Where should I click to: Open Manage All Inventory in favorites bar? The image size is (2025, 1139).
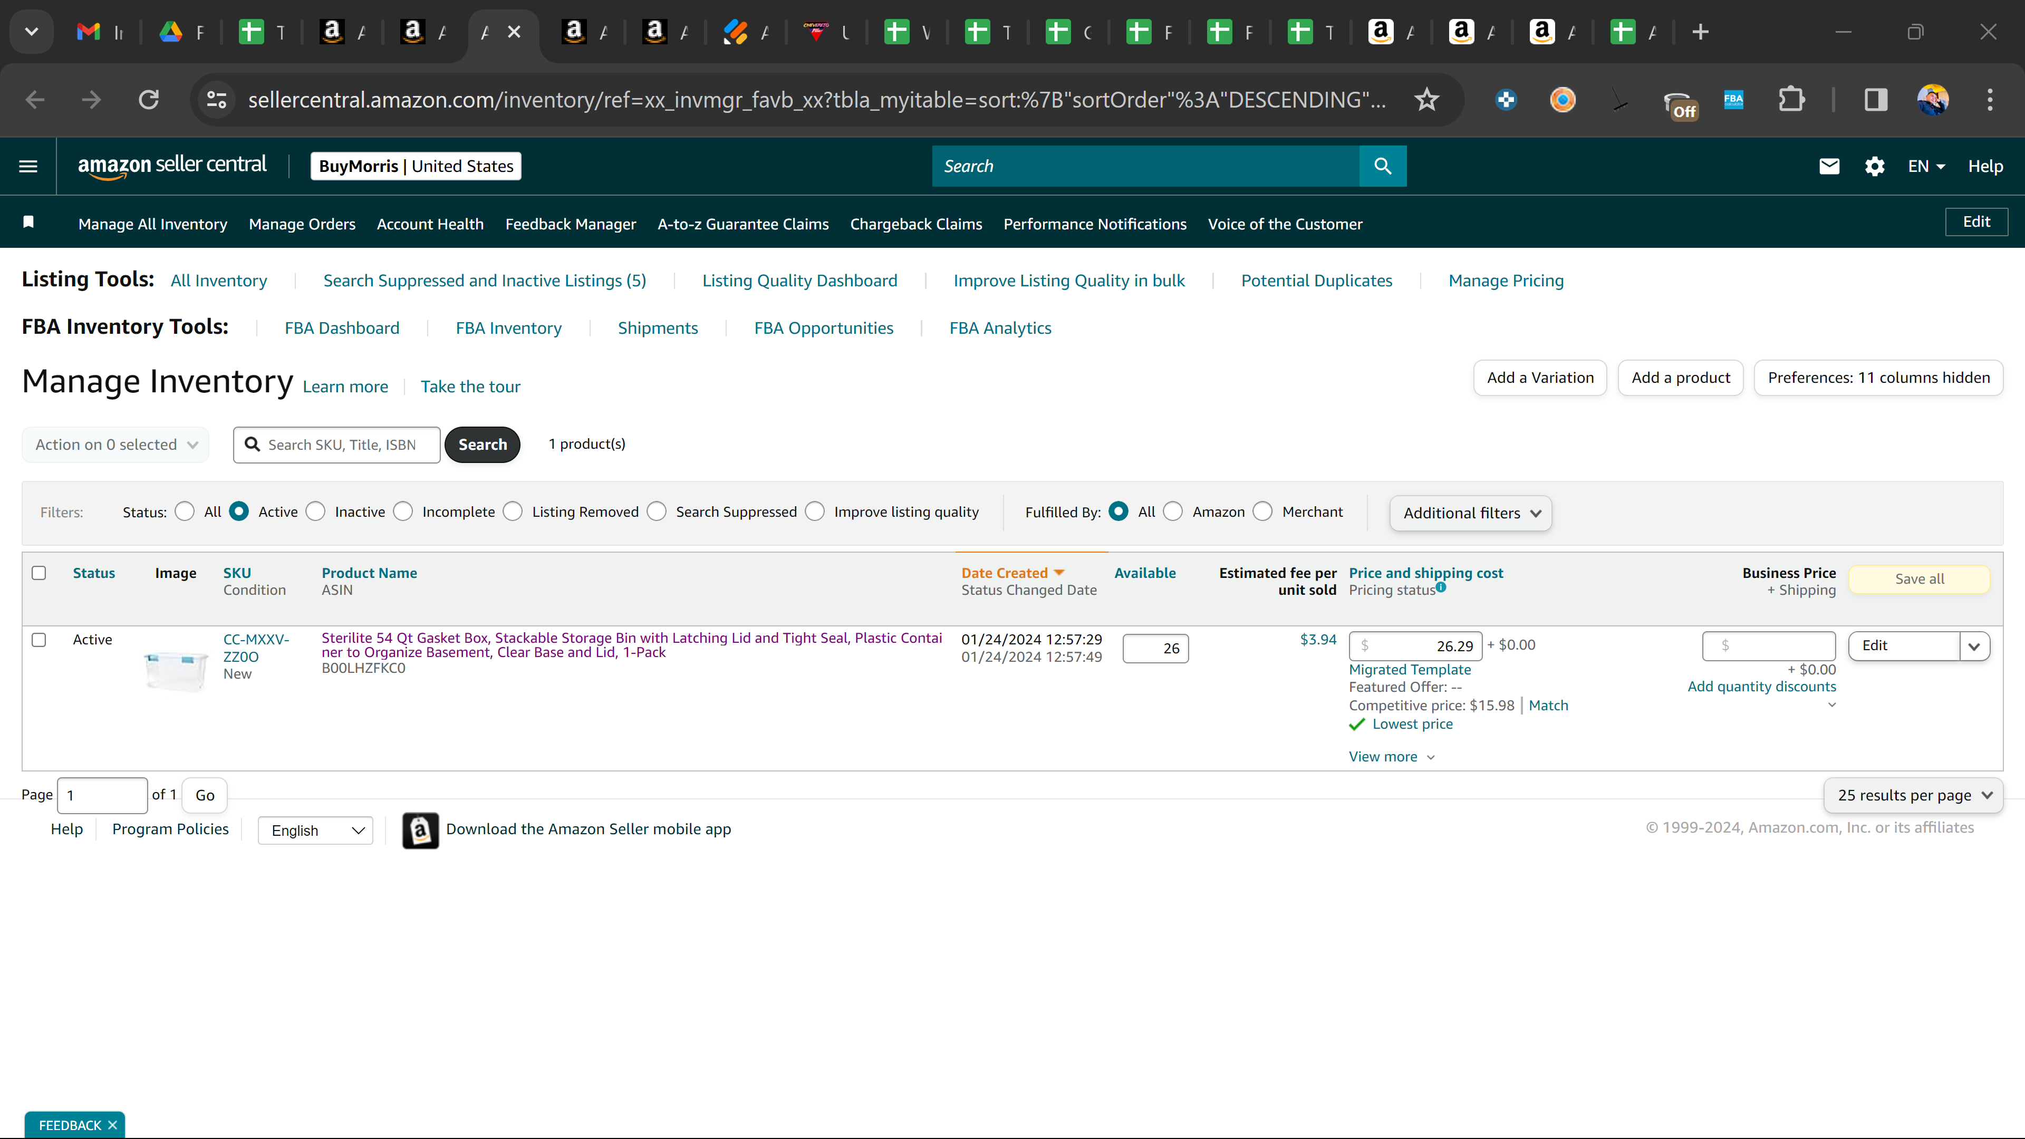[152, 224]
